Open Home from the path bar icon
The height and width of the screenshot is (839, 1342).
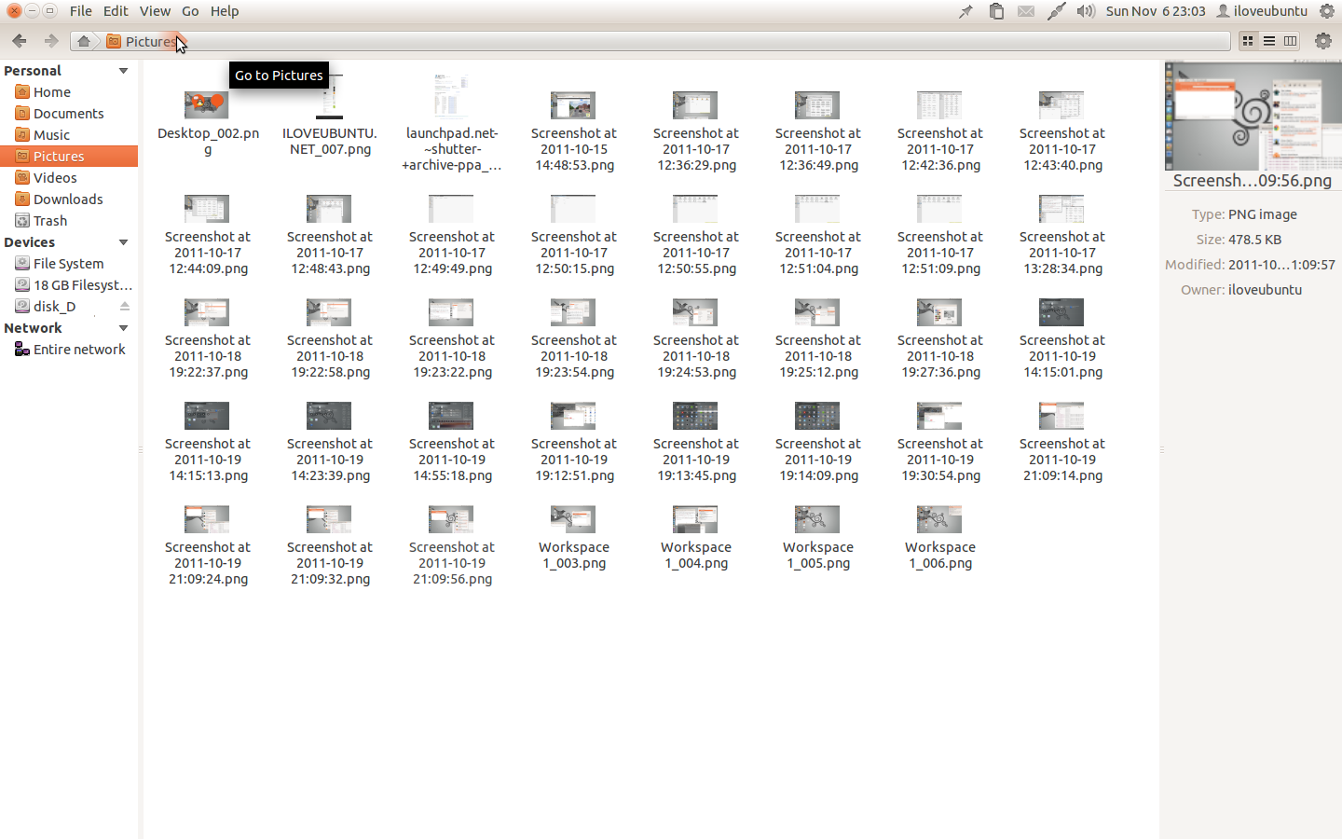click(x=84, y=41)
